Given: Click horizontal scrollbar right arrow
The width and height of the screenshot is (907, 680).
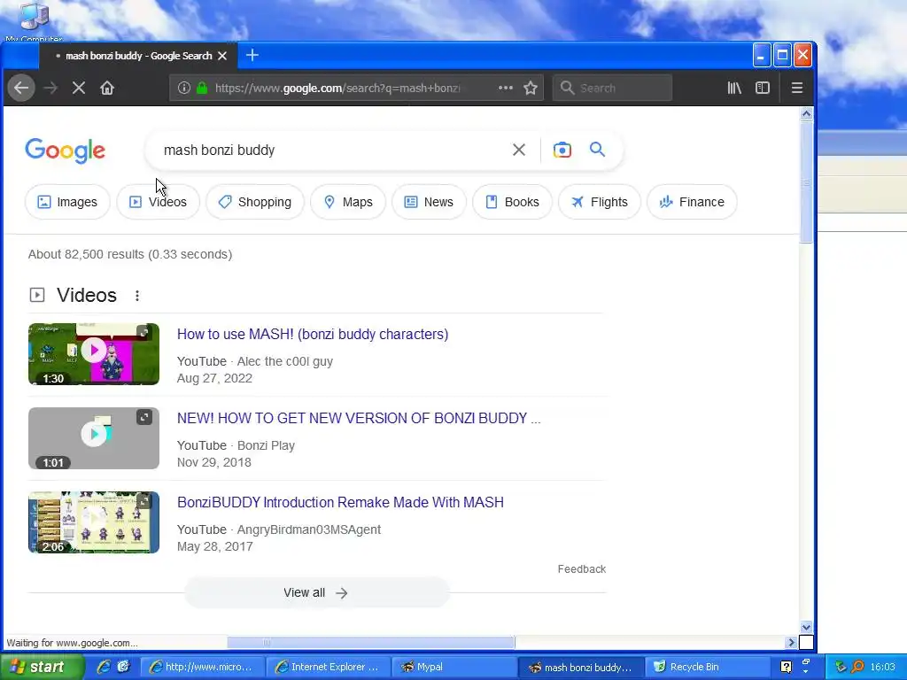Looking at the screenshot, I should (791, 643).
